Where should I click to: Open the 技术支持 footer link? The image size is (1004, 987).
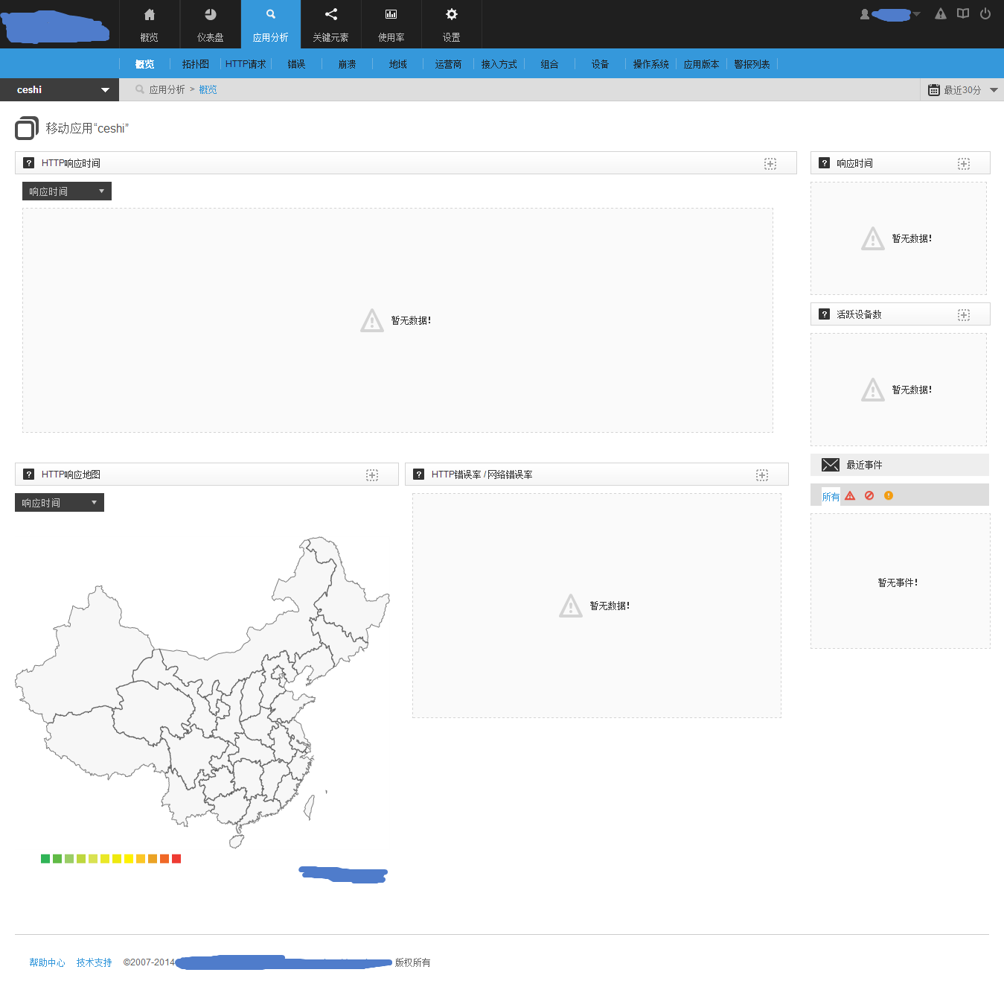[94, 962]
